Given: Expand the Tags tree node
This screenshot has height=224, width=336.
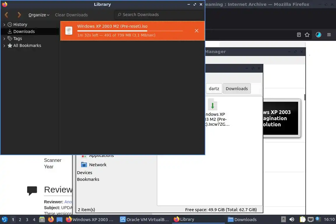Looking at the screenshot, I should click(4, 38).
